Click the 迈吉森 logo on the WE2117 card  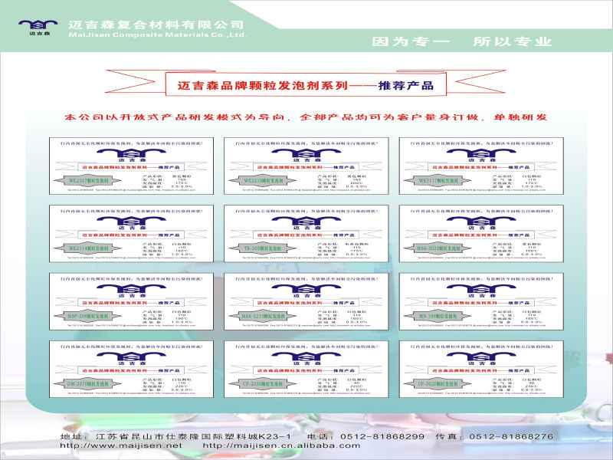tap(482, 156)
